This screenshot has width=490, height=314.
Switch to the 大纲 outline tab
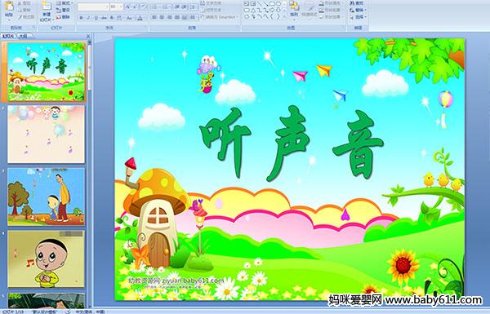pos(24,36)
